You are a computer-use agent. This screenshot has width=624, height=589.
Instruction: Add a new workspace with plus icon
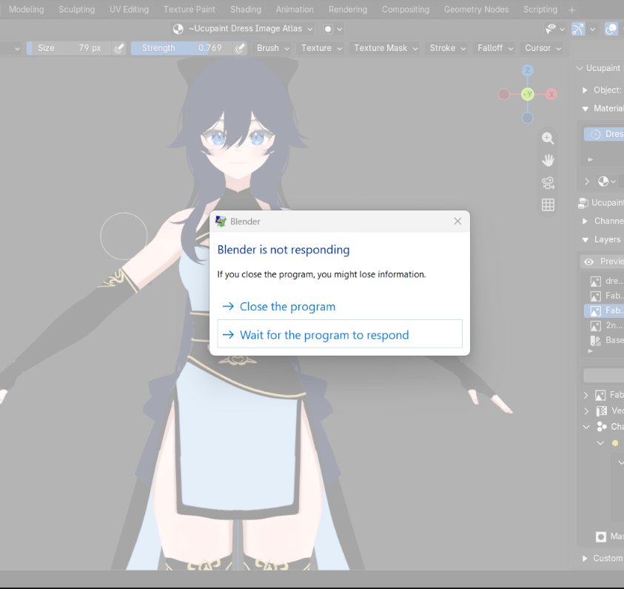[x=572, y=10]
